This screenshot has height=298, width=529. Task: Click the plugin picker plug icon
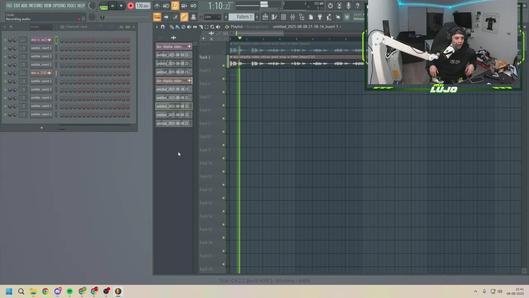tap(320, 17)
